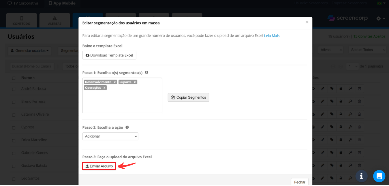389x186 pixels.
Task: Click the trash icon in André Barbosa's row
Action: (359, 89)
